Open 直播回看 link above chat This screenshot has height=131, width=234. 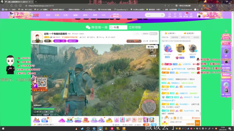coord(189,33)
